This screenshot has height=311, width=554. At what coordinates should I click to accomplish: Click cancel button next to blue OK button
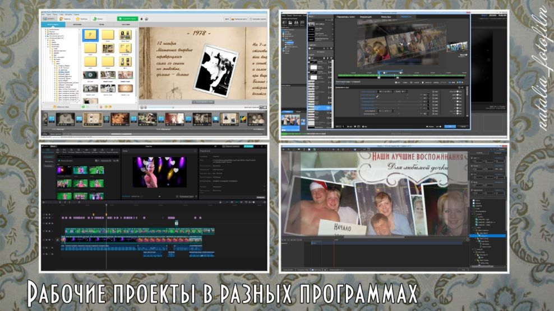[463, 126]
